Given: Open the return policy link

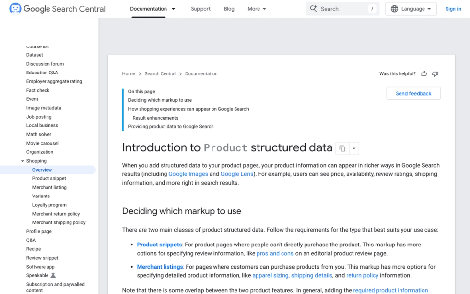Looking at the screenshot, I should [362, 275].
